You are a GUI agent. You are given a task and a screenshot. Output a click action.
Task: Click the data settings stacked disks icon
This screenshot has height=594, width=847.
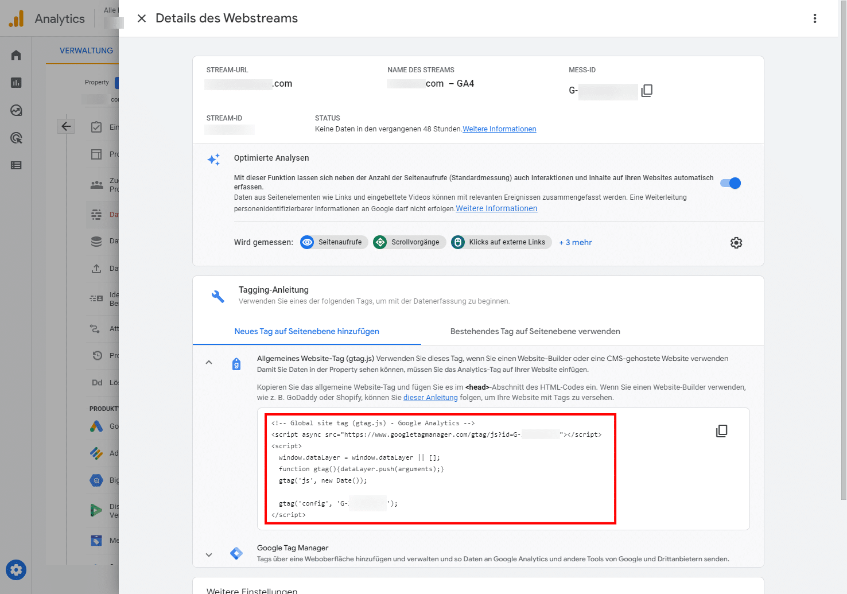(96, 241)
